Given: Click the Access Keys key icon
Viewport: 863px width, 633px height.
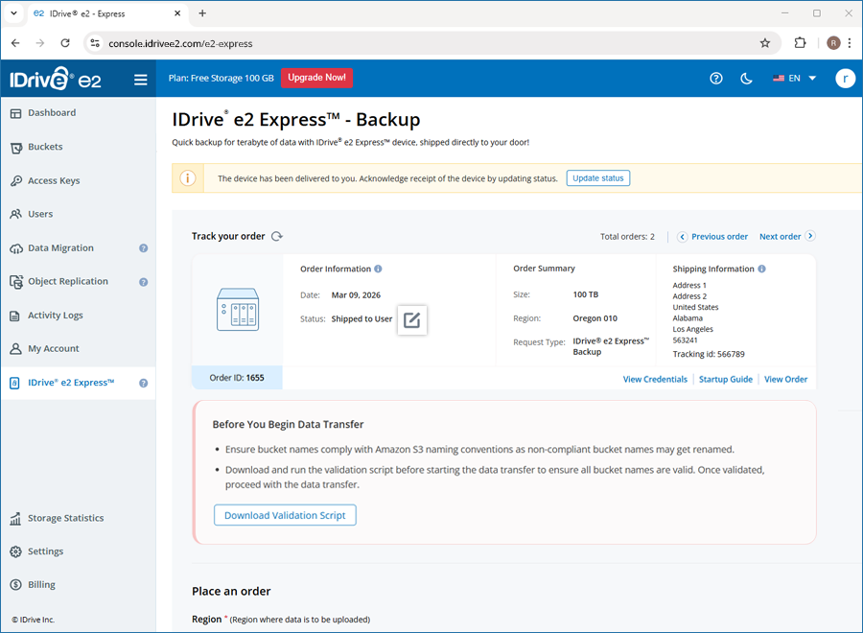Looking at the screenshot, I should pyautogui.click(x=16, y=181).
